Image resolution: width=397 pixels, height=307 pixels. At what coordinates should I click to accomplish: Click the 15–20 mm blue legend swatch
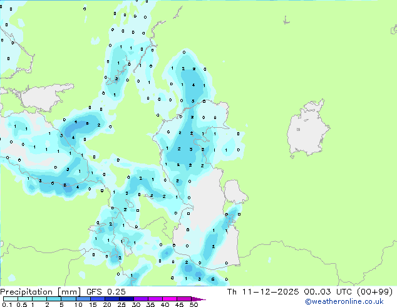(x=98, y=299)
